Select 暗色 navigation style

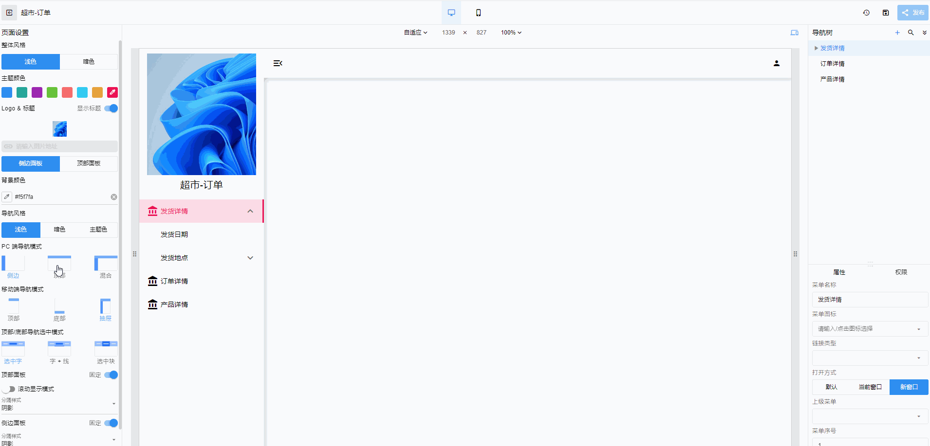(x=59, y=230)
